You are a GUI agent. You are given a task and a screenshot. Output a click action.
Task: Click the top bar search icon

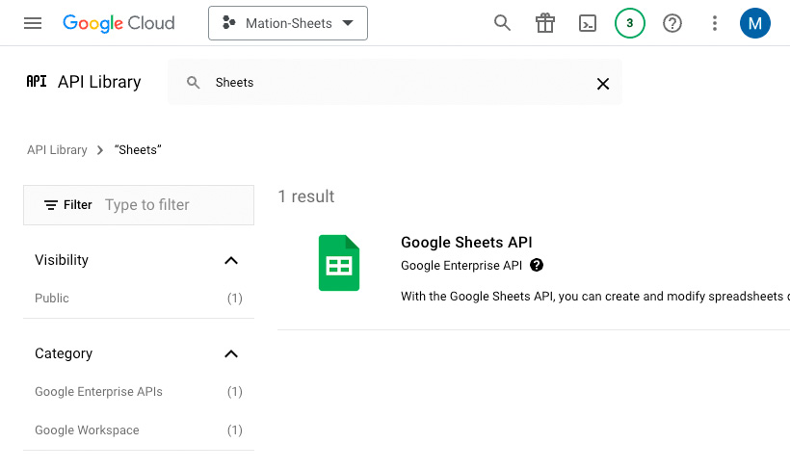502,23
